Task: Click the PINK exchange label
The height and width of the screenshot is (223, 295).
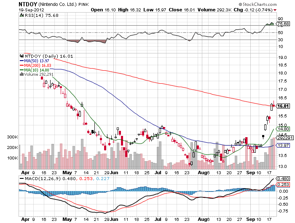Action: 84,4
